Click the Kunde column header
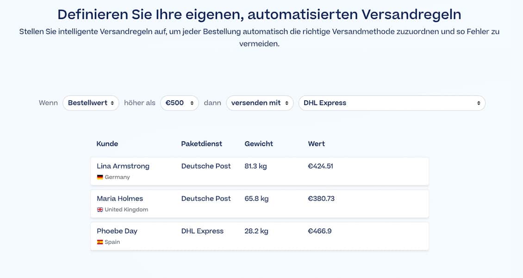This screenshot has width=523, height=278. pyautogui.click(x=107, y=144)
